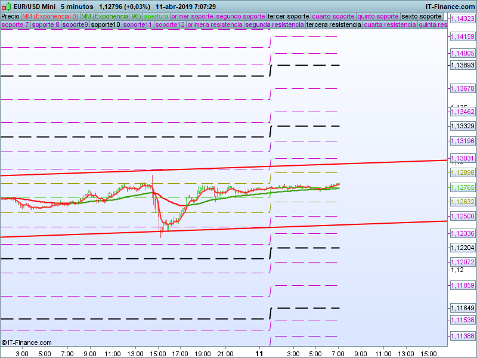Click the bold 11 date marker

259,353
